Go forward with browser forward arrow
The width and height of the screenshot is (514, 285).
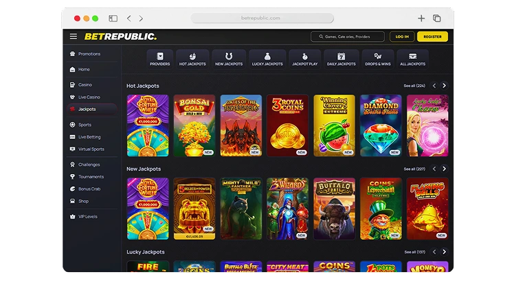141,18
